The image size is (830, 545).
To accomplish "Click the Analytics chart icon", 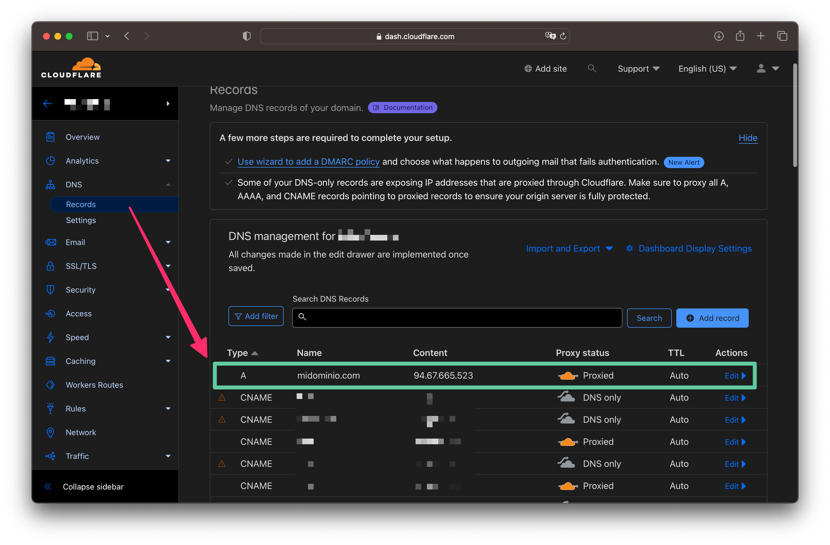I will tap(50, 161).
